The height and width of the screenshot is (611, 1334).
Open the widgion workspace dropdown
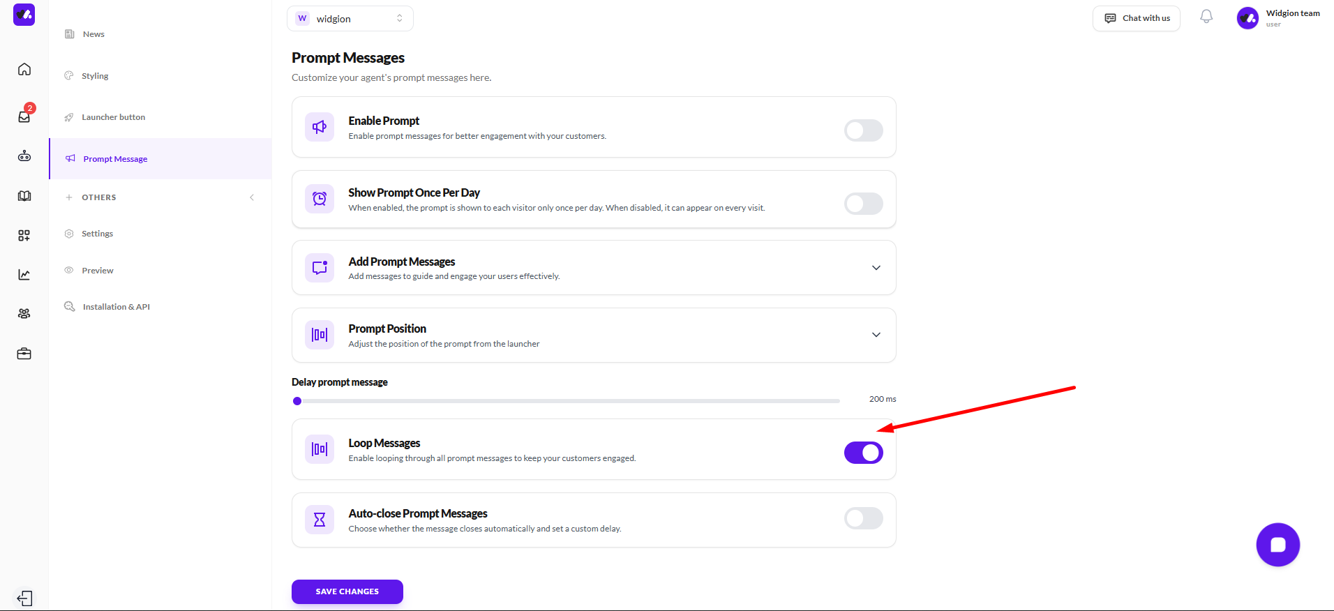tap(350, 19)
